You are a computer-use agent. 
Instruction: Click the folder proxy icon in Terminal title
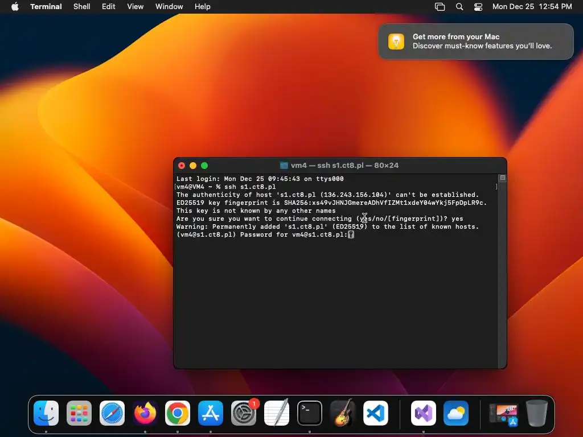coord(284,166)
